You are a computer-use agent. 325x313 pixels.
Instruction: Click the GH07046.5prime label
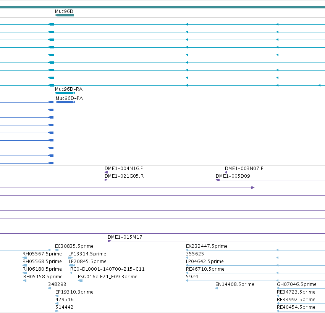[x=297, y=284]
